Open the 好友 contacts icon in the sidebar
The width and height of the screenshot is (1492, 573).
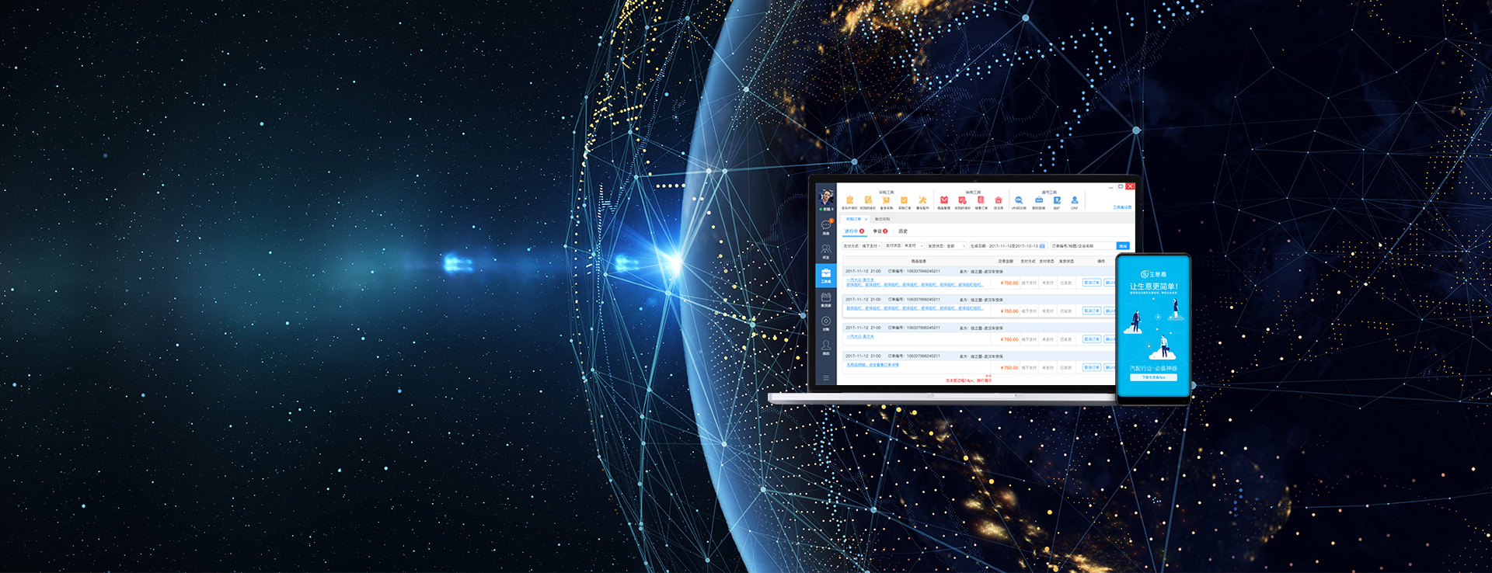(826, 249)
